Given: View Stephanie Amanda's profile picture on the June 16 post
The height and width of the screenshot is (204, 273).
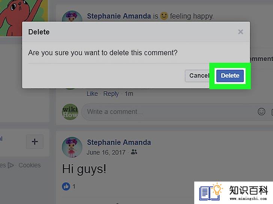Looking at the screenshot, I should point(72,147).
